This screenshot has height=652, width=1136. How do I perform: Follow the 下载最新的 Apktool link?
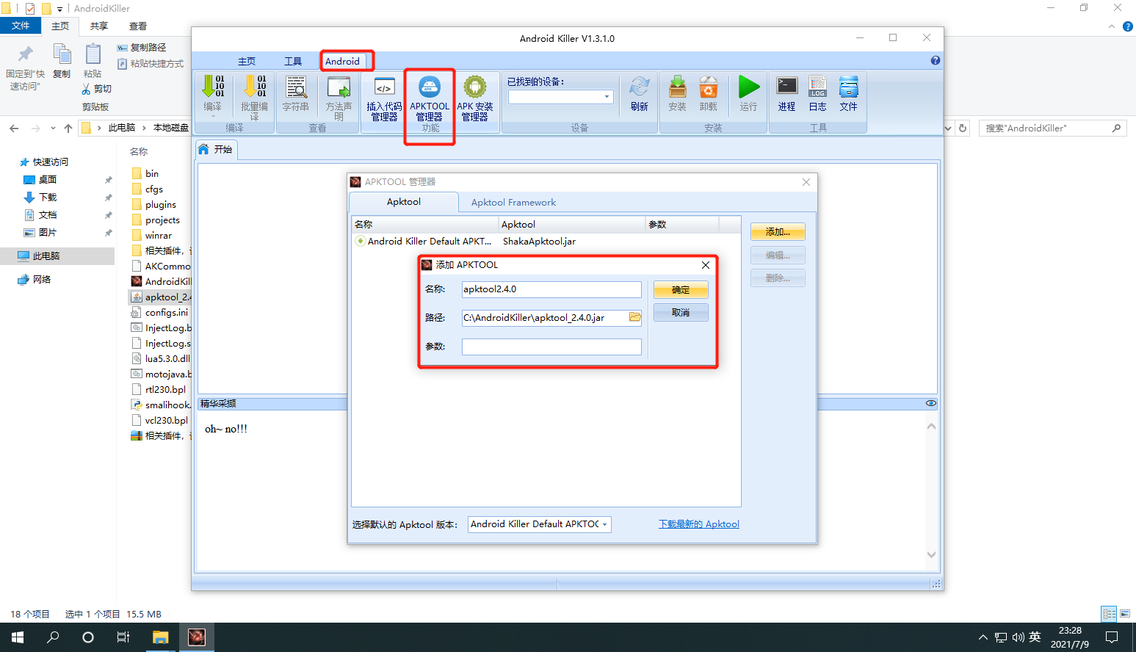click(698, 524)
